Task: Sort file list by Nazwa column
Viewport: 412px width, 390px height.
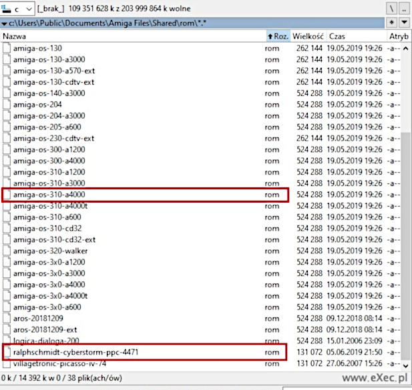Action: pos(134,36)
